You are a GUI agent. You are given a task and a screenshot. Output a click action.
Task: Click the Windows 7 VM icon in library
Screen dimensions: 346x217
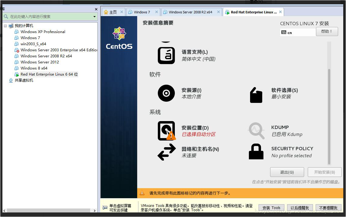tap(17, 38)
